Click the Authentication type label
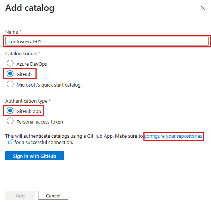Viewport: 211px width, 209px height. coord(27,101)
